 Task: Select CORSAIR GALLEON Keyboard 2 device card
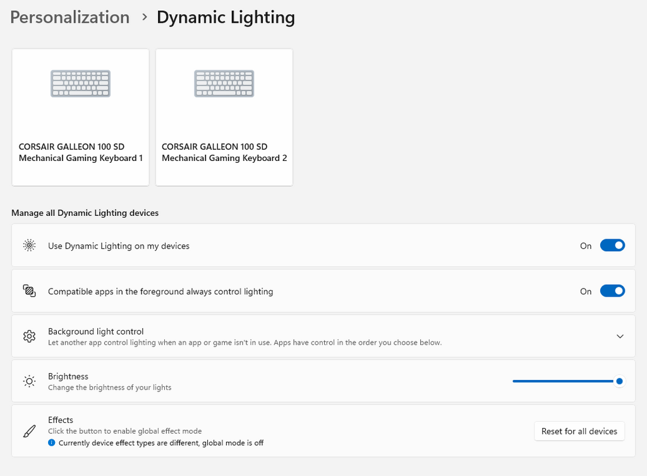[224, 117]
